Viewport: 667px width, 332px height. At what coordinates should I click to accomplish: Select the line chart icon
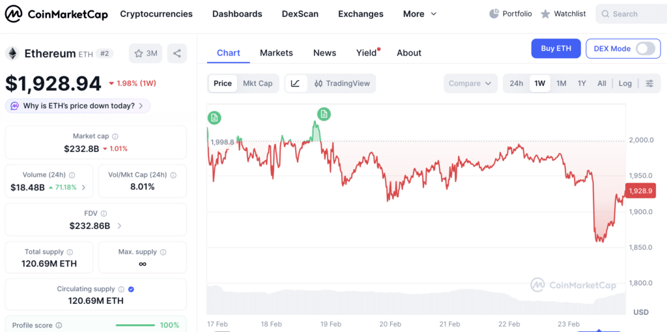pyautogui.click(x=296, y=83)
